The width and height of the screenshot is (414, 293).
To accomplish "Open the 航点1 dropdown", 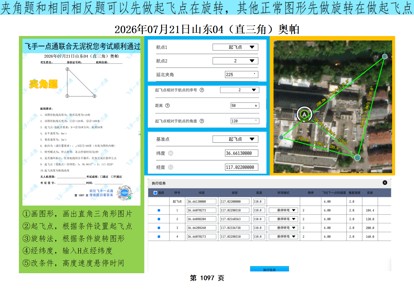I will 235,47.
